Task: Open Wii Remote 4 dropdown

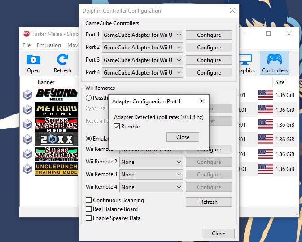Action: (151, 187)
